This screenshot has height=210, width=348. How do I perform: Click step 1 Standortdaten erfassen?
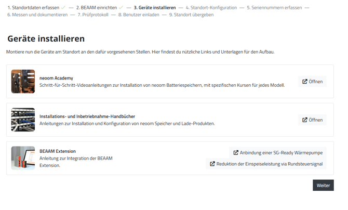33,8
